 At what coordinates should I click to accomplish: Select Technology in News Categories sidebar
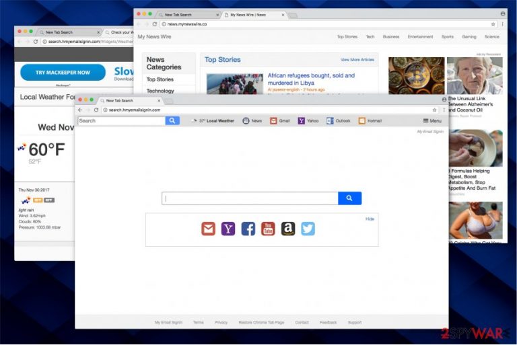click(160, 91)
